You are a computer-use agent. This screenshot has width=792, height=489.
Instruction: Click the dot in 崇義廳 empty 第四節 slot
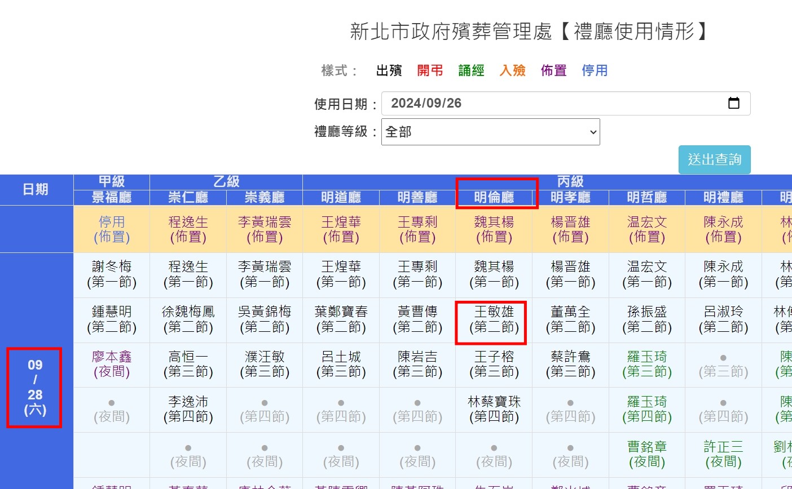[x=265, y=403]
